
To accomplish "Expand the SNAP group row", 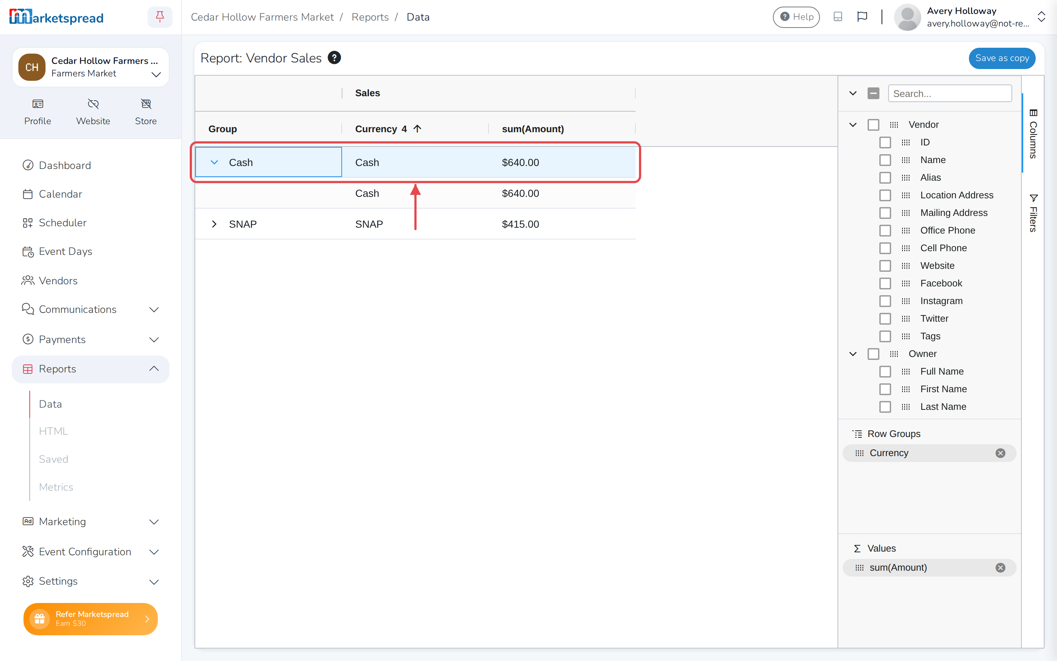I will (x=214, y=224).
